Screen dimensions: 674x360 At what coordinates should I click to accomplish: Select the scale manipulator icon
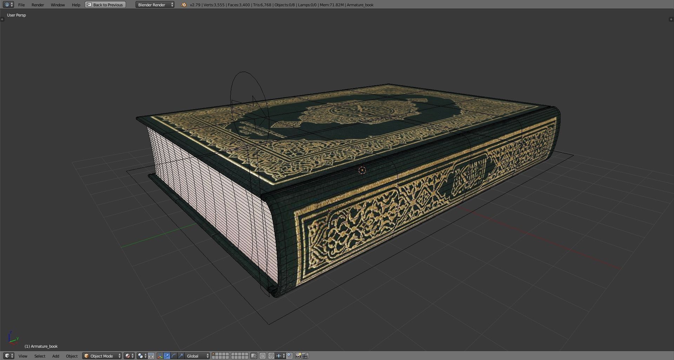click(181, 356)
